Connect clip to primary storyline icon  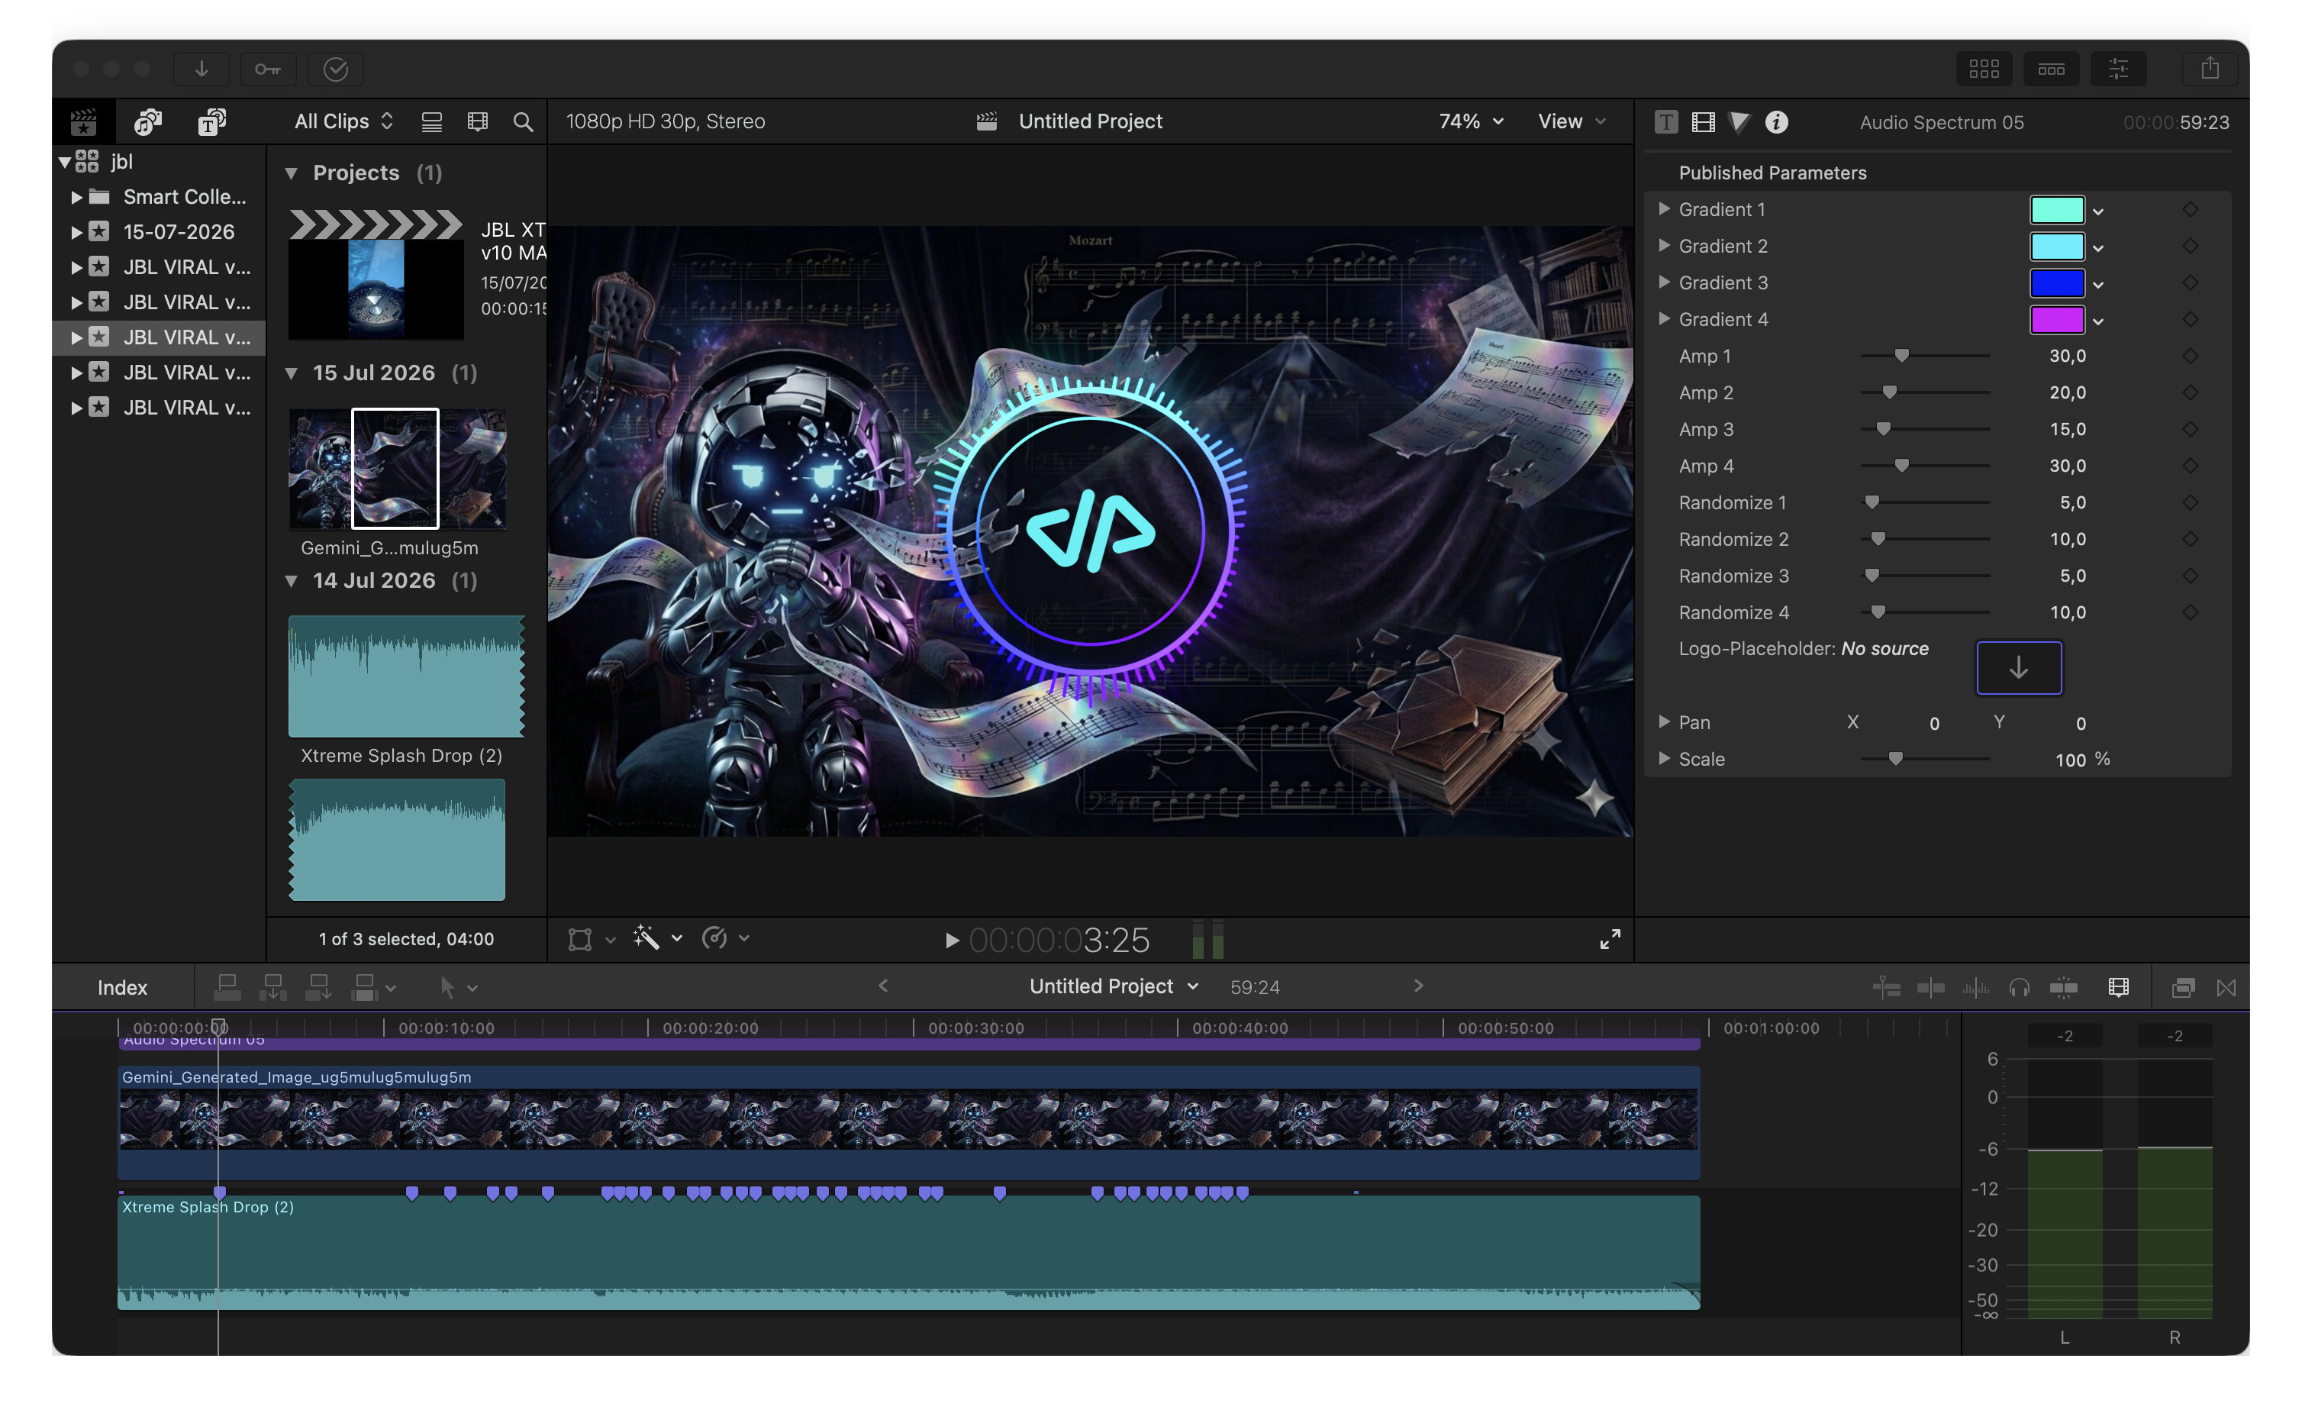pos(226,987)
